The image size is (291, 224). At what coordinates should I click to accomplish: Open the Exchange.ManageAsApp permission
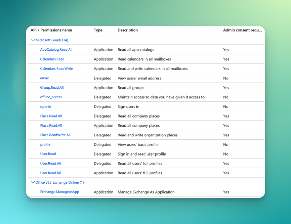[59, 192]
